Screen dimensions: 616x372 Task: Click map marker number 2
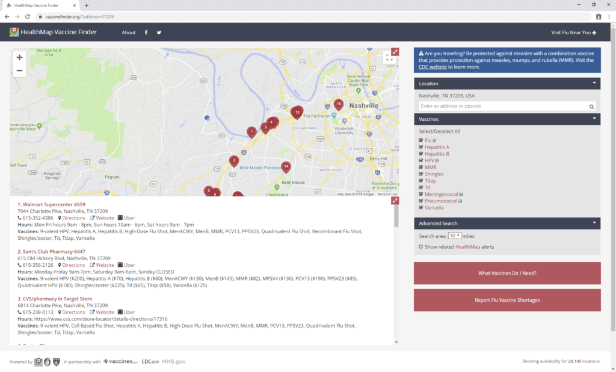tap(234, 161)
